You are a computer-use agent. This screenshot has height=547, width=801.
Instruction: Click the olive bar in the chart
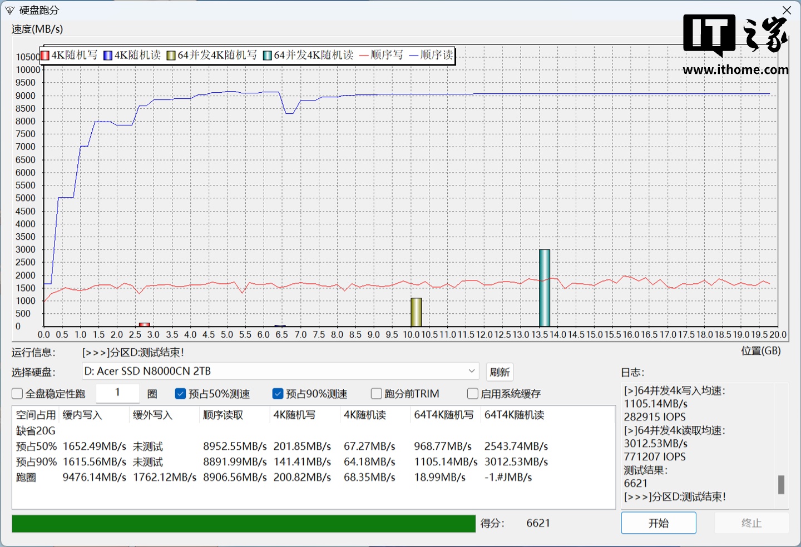click(416, 312)
